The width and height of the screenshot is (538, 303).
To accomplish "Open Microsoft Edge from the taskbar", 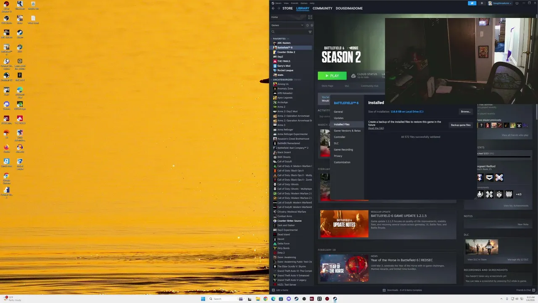I will 273,299.
